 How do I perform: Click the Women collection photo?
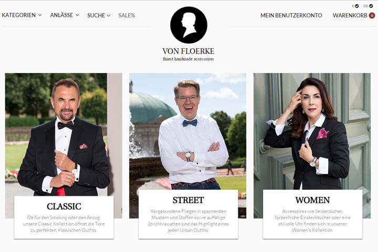pyautogui.click(x=312, y=131)
